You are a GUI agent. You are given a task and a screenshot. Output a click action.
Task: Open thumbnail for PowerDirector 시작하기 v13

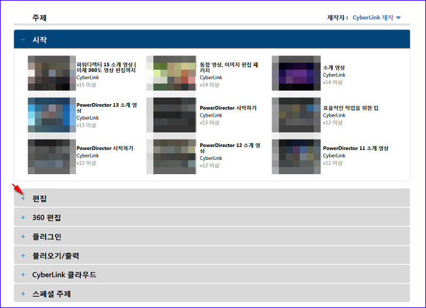click(x=171, y=115)
